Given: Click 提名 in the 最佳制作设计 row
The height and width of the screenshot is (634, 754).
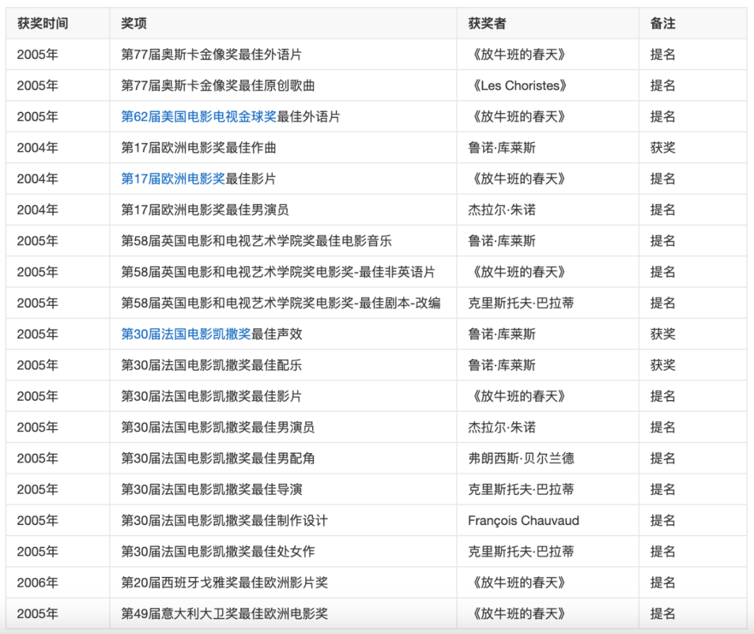Looking at the screenshot, I should pyautogui.click(x=663, y=520).
